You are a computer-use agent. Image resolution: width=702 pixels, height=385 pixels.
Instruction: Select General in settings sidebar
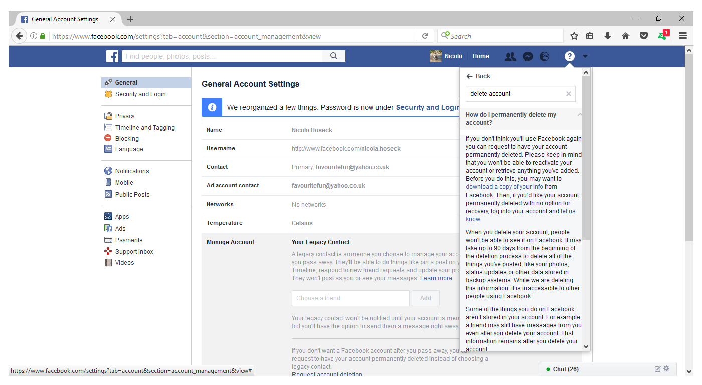(x=146, y=83)
